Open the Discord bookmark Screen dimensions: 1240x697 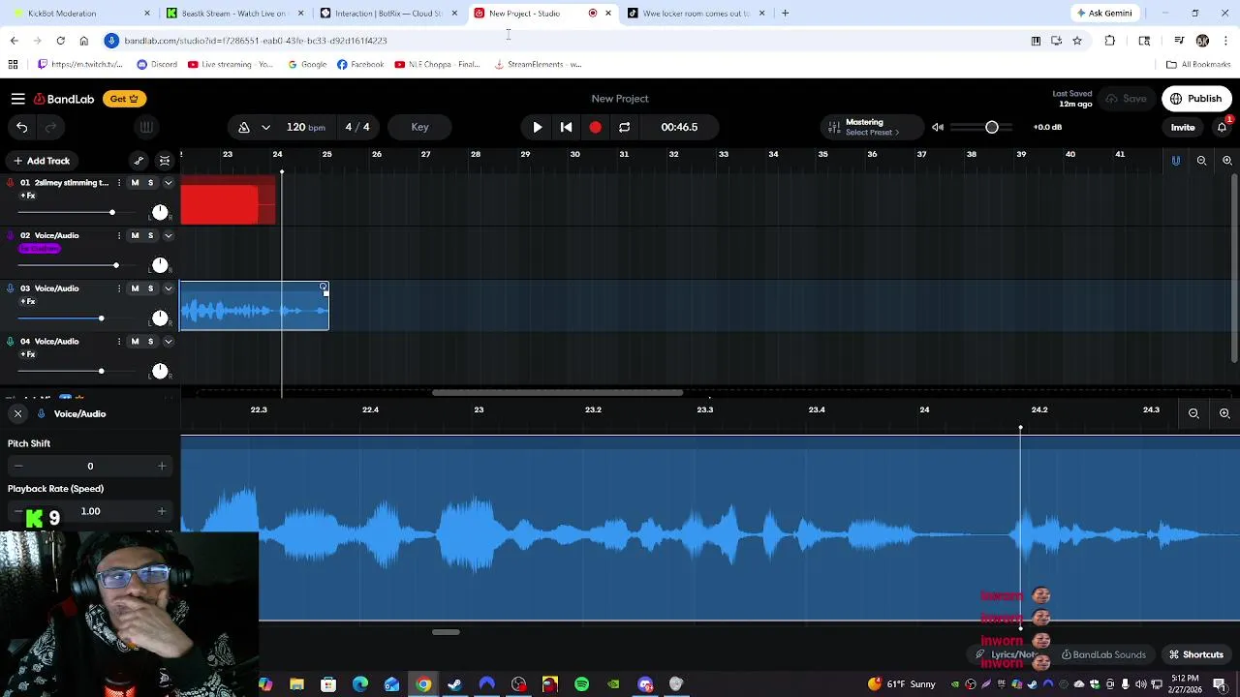(157, 65)
